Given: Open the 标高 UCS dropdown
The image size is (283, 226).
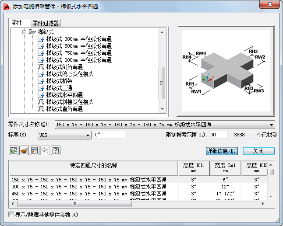Looking at the screenshot, I should click(88, 135).
